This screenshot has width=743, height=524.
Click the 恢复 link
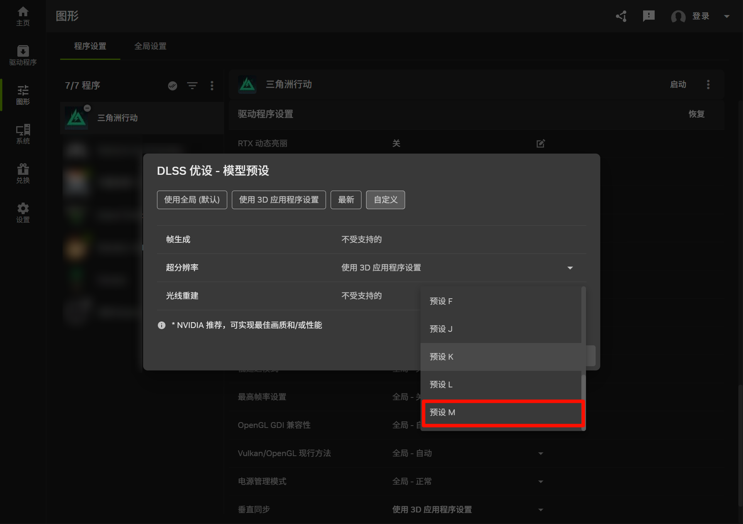pos(696,114)
